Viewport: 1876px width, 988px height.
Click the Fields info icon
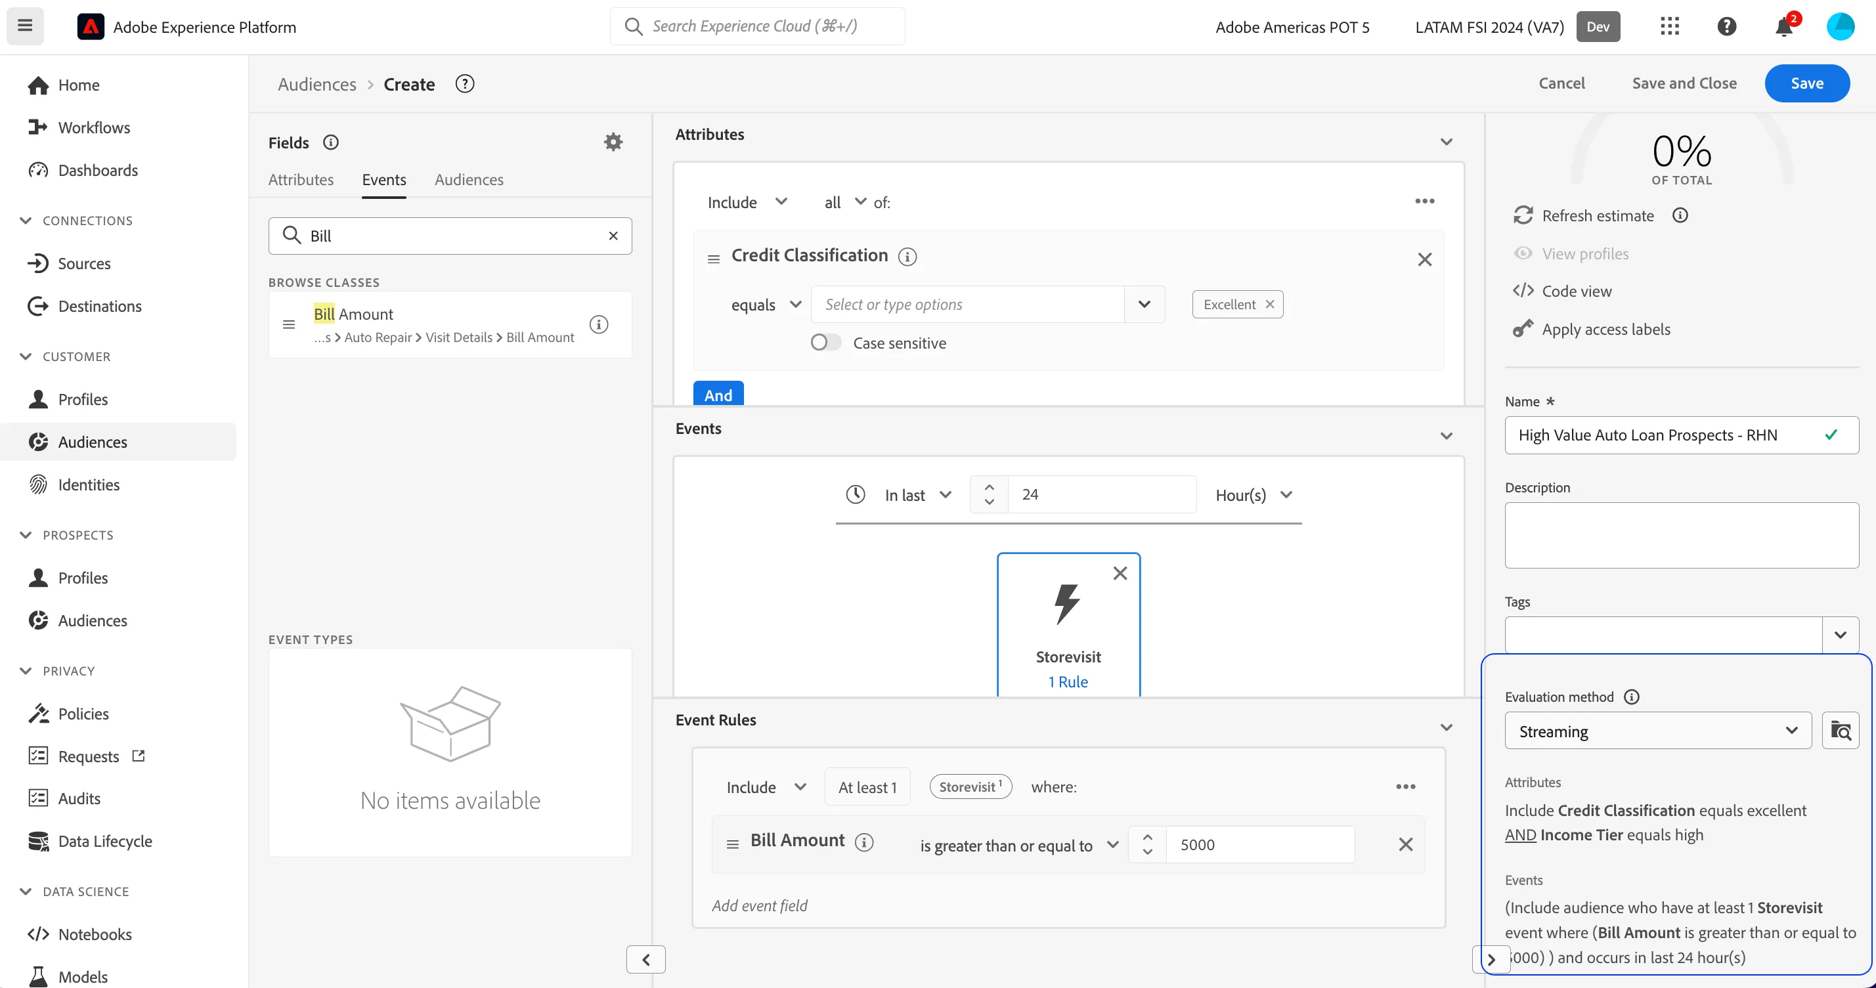click(x=331, y=142)
